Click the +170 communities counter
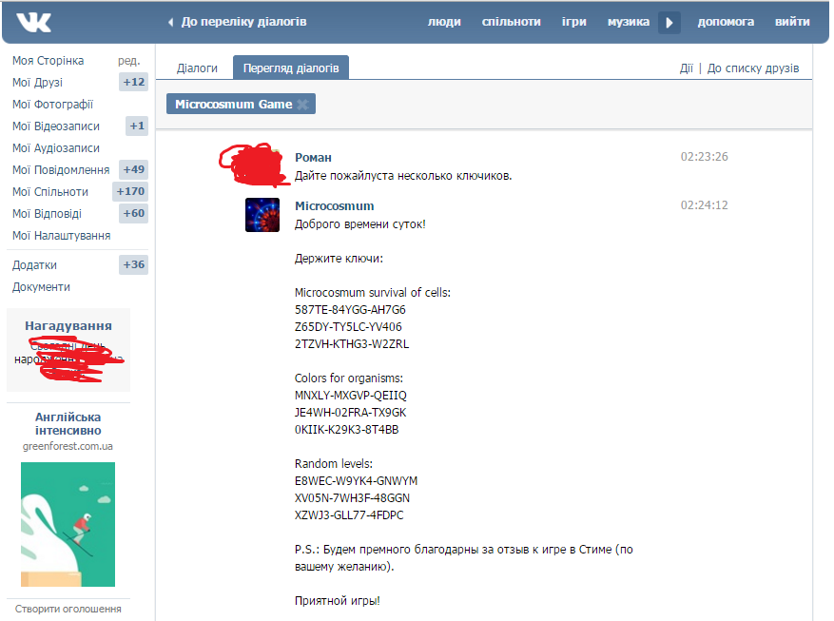This screenshot has width=834, height=621. point(130,191)
